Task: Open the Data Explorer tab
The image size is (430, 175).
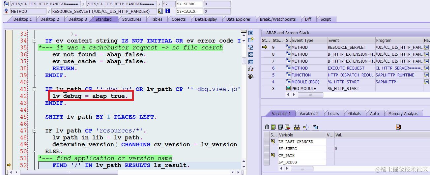Action: tap(238, 19)
